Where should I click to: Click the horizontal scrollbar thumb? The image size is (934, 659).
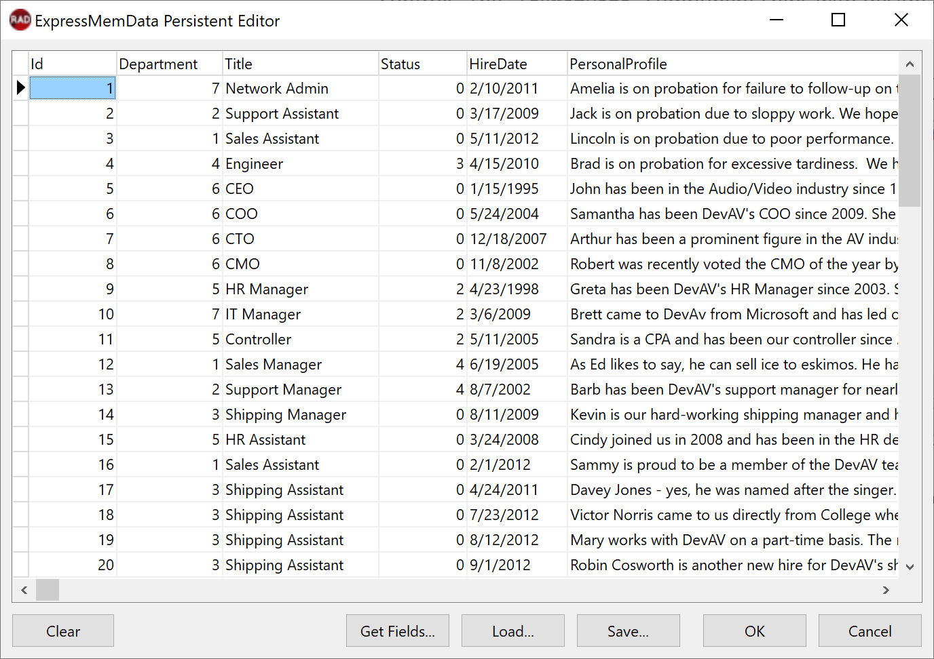pyautogui.click(x=48, y=590)
